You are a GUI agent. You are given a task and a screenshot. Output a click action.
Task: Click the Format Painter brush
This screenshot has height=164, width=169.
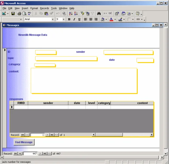pos(51,14)
